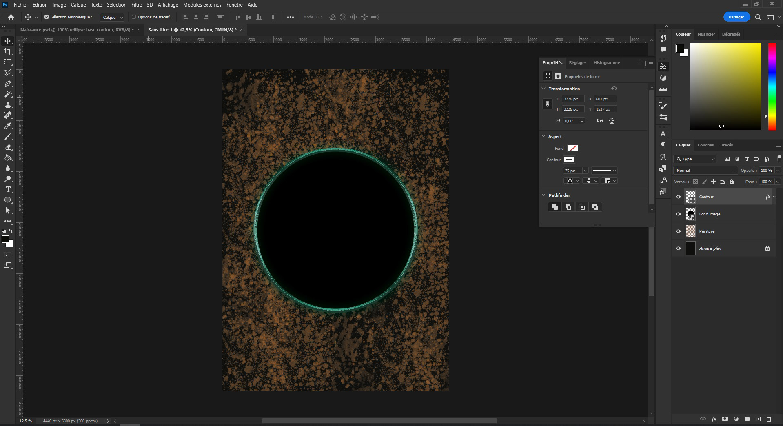Select the Brush tool
The height and width of the screenshot is (426, 783).
pyautogui.click(x=8, y=136)
